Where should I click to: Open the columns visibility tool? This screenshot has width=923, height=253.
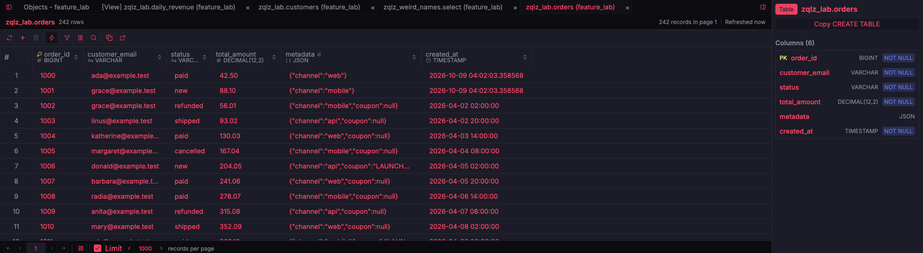pos(80,38)
